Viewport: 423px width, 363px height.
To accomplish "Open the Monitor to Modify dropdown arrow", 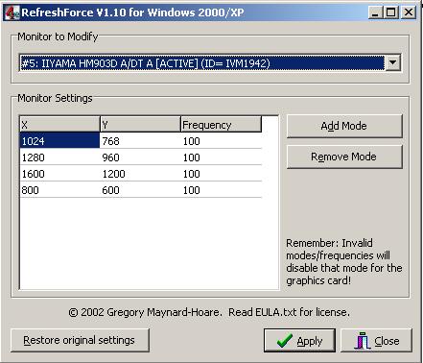I will click(x=393, y=62).
